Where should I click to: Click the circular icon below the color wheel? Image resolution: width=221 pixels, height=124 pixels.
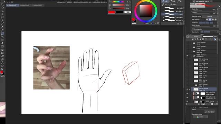(158, 23)
